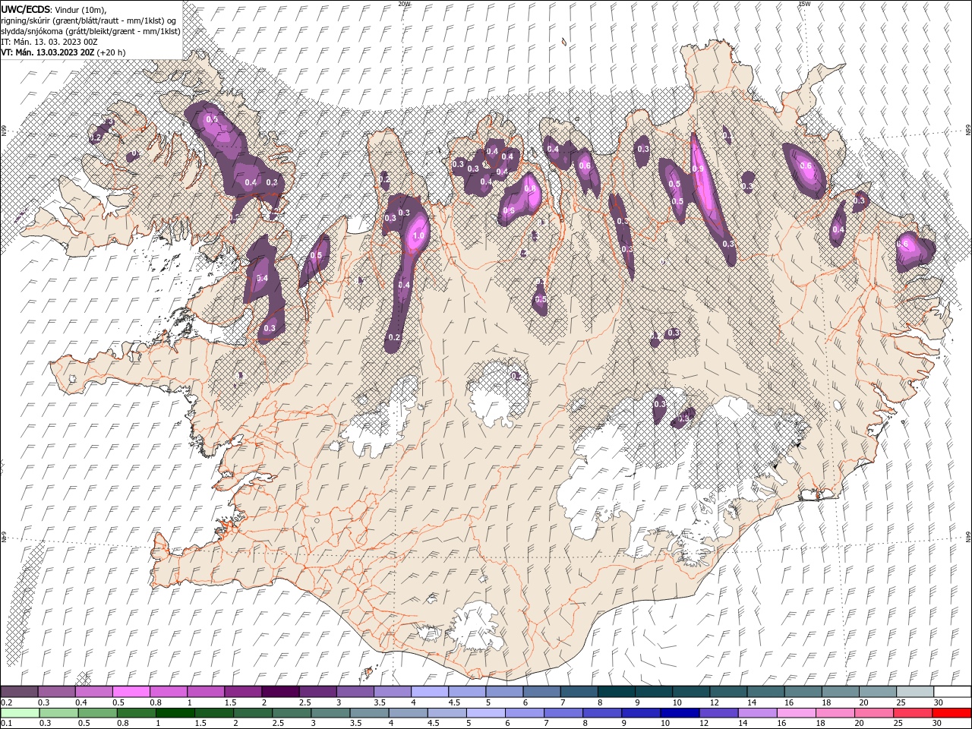972x729 pixels.
Task: Pick the darkest purple swatch between 2 and 2.5
Action: click(279, 692)
